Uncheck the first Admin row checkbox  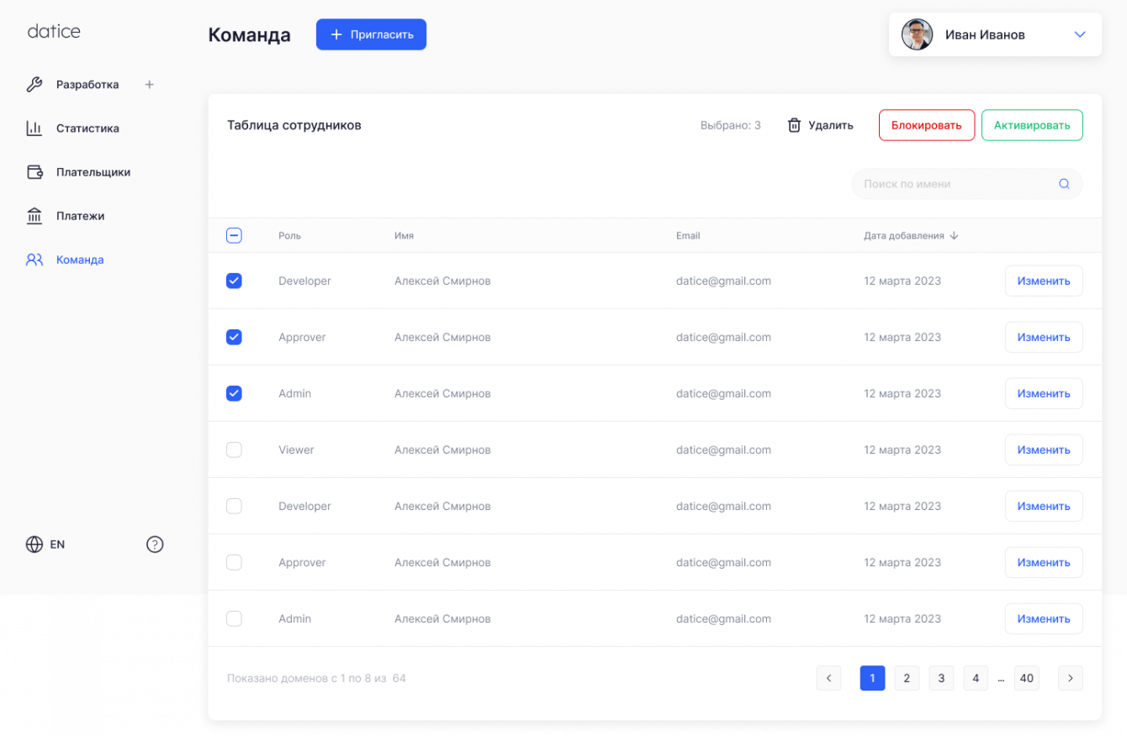click(x=235, y=393)
